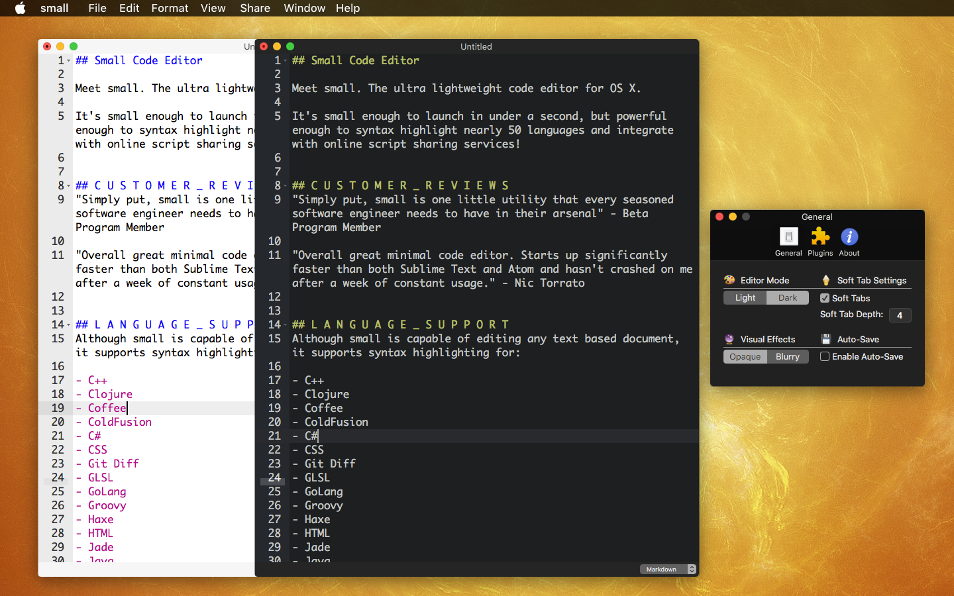Open the View menu
This screenshot has height=596, width=954.
tap(213, 8)
